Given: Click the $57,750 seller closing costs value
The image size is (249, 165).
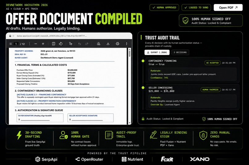Looking at the screenshot, I should coord(71,78).
